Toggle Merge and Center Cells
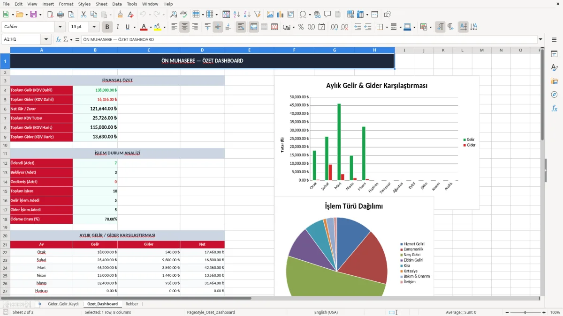Screen dimensions: 563x316 point(254,27)
